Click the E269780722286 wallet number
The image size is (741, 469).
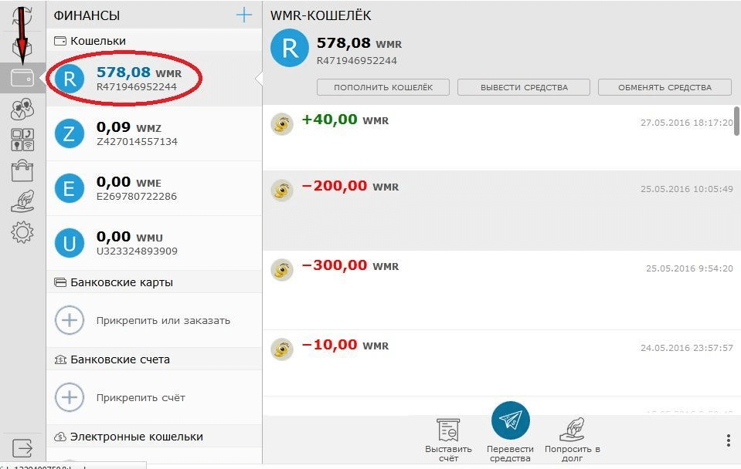137,196
